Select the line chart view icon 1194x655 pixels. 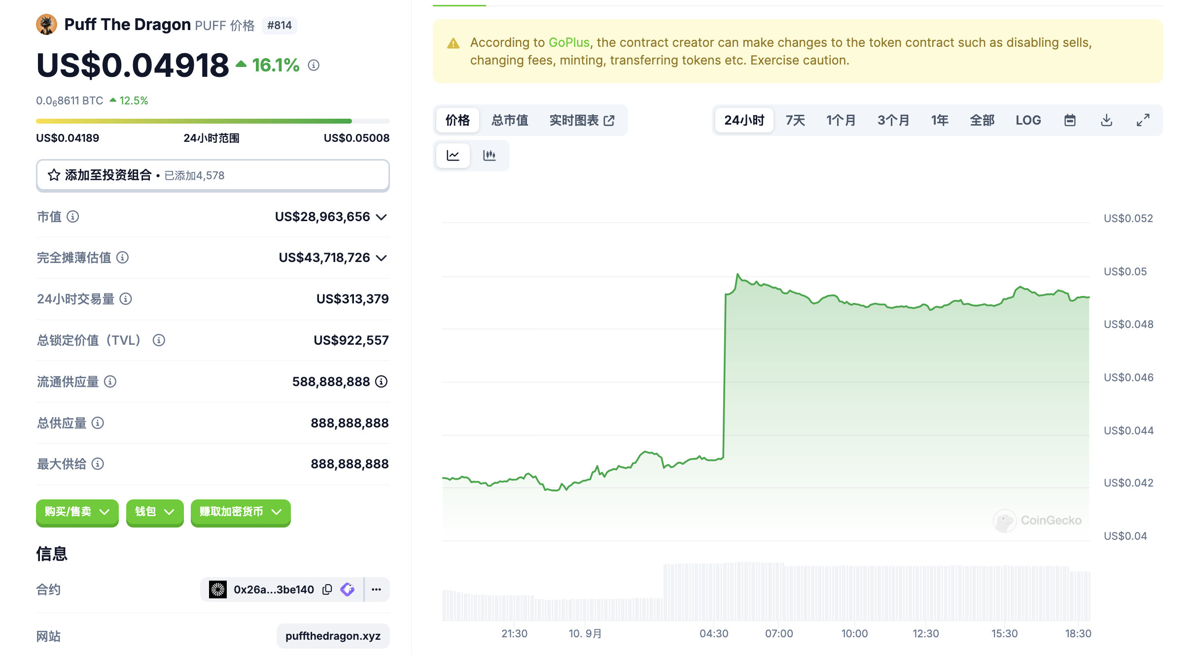453,156
